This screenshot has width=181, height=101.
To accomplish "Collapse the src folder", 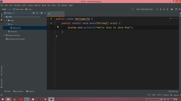I will click(x=7, y=24).
